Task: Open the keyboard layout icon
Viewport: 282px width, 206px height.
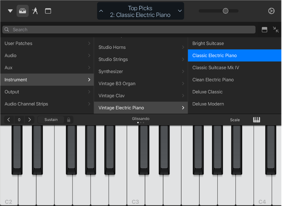Action: (x=256, y=120)
